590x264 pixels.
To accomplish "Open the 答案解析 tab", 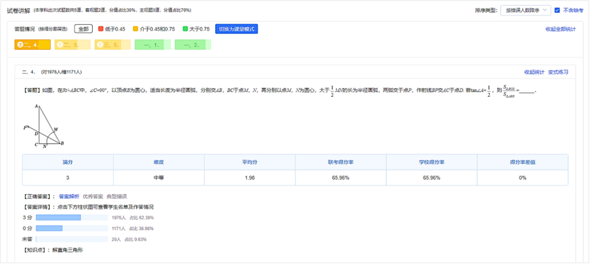I will click(x=69, y=197).
